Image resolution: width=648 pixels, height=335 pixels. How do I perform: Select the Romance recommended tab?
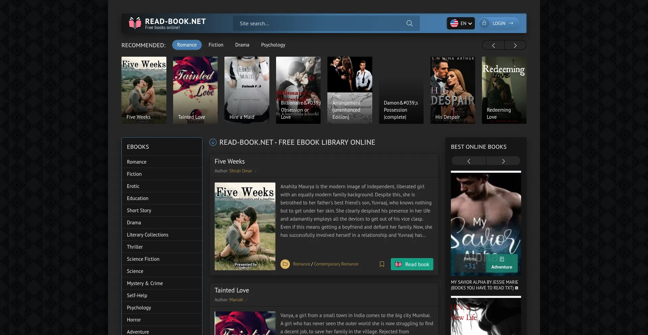click(x=187, y=45)
